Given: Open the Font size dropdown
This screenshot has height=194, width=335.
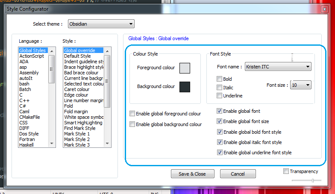Looking at the screenshot, I should pos(301,85).
